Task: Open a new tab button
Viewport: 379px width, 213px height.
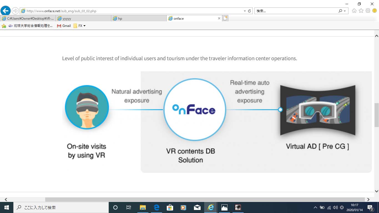Action: point(225,18)
